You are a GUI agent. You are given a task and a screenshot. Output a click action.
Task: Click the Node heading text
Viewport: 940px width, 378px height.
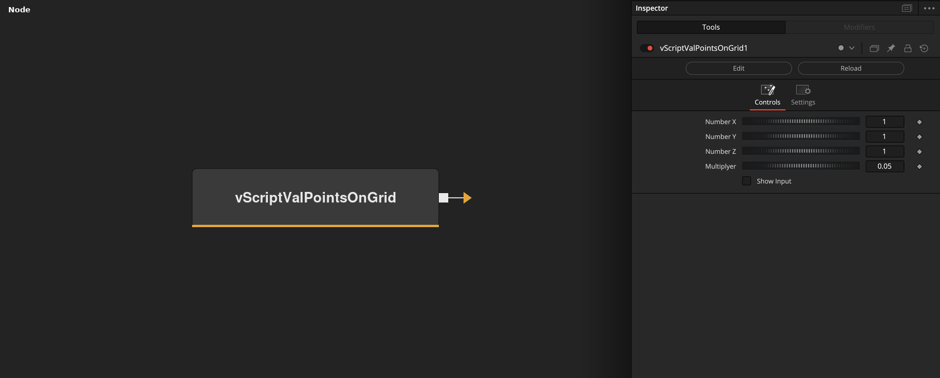pos(19,9)
